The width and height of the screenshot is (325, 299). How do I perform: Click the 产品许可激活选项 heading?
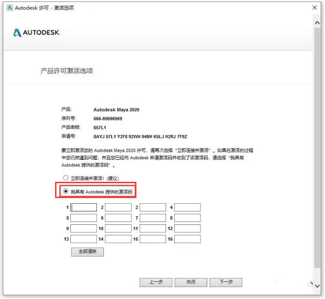(67, 71)
